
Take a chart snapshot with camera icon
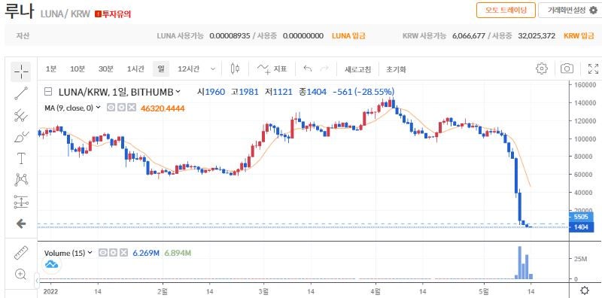pos(567,68)
